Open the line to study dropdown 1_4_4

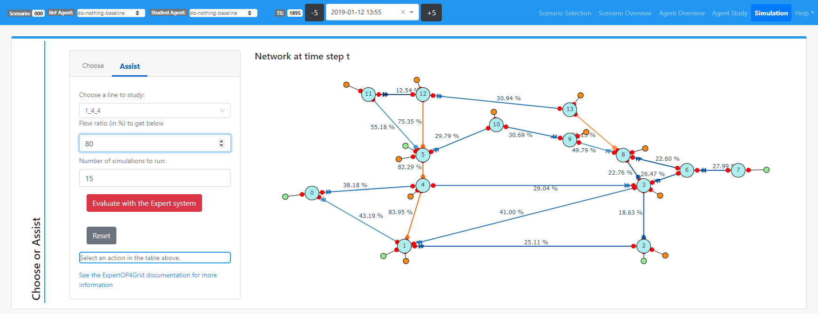click(155, 111)
